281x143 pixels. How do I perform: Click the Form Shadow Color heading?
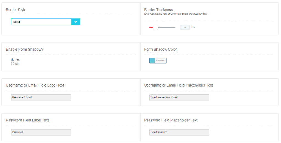pos(160,50)
